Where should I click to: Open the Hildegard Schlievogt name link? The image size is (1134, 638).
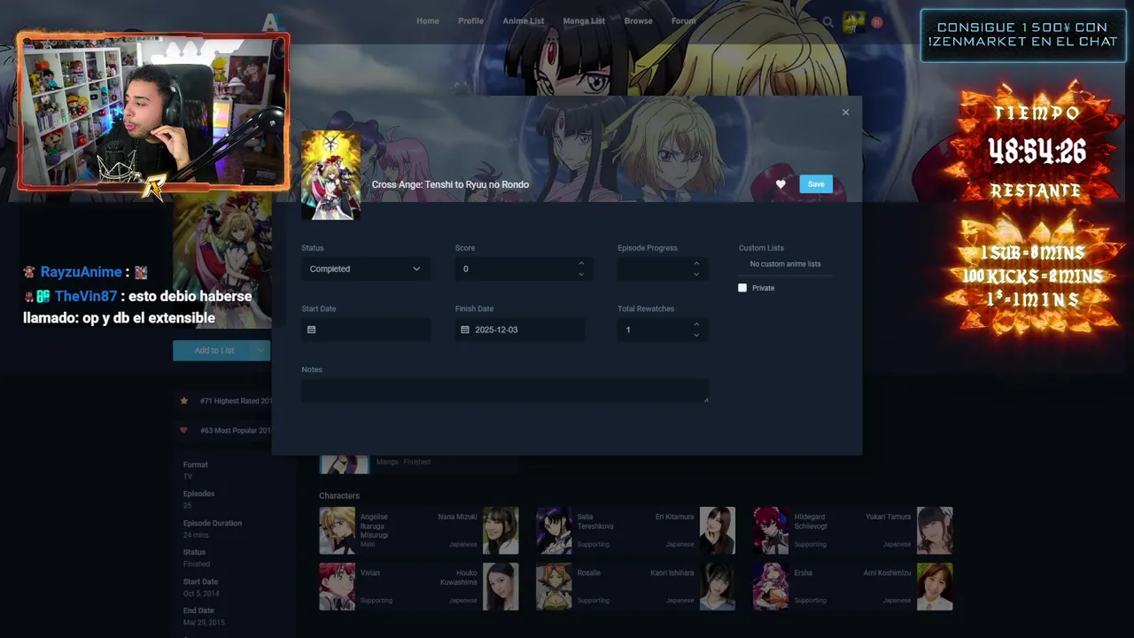(811, 521)
